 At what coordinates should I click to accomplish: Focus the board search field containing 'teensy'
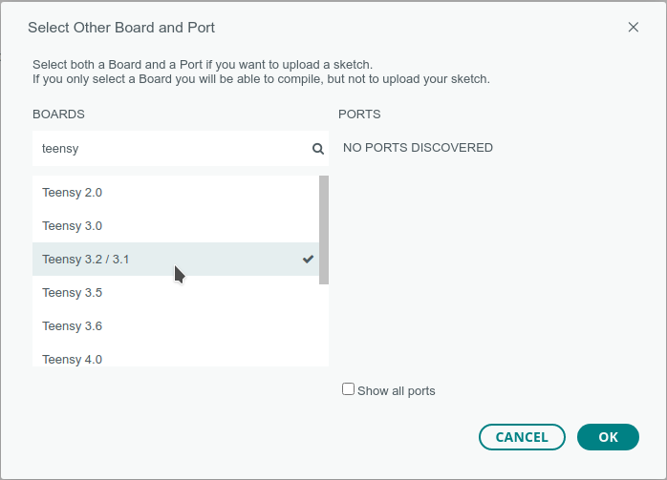[172, 149]
